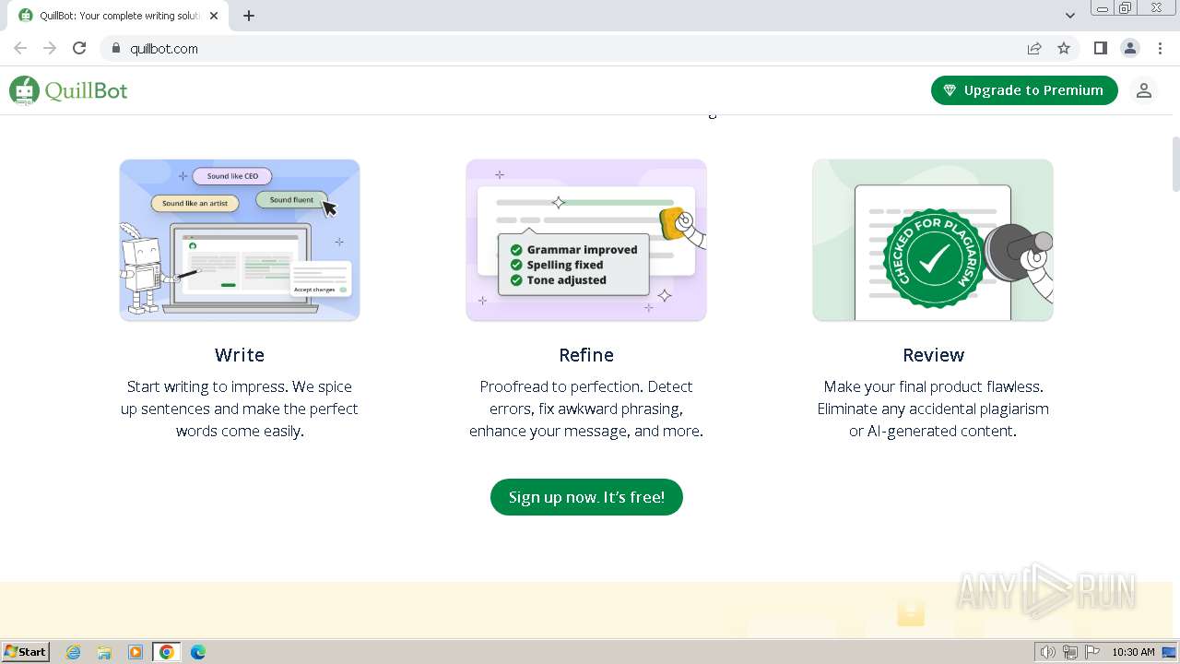The width and height of the screenshot is (1180, 664).
Task: Go forward in browser history
Action: pos(50,48)
